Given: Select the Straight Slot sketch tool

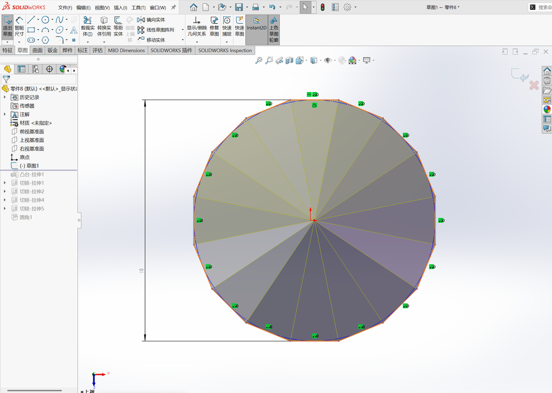Looking at the screenshot, I should pos(31,40).
